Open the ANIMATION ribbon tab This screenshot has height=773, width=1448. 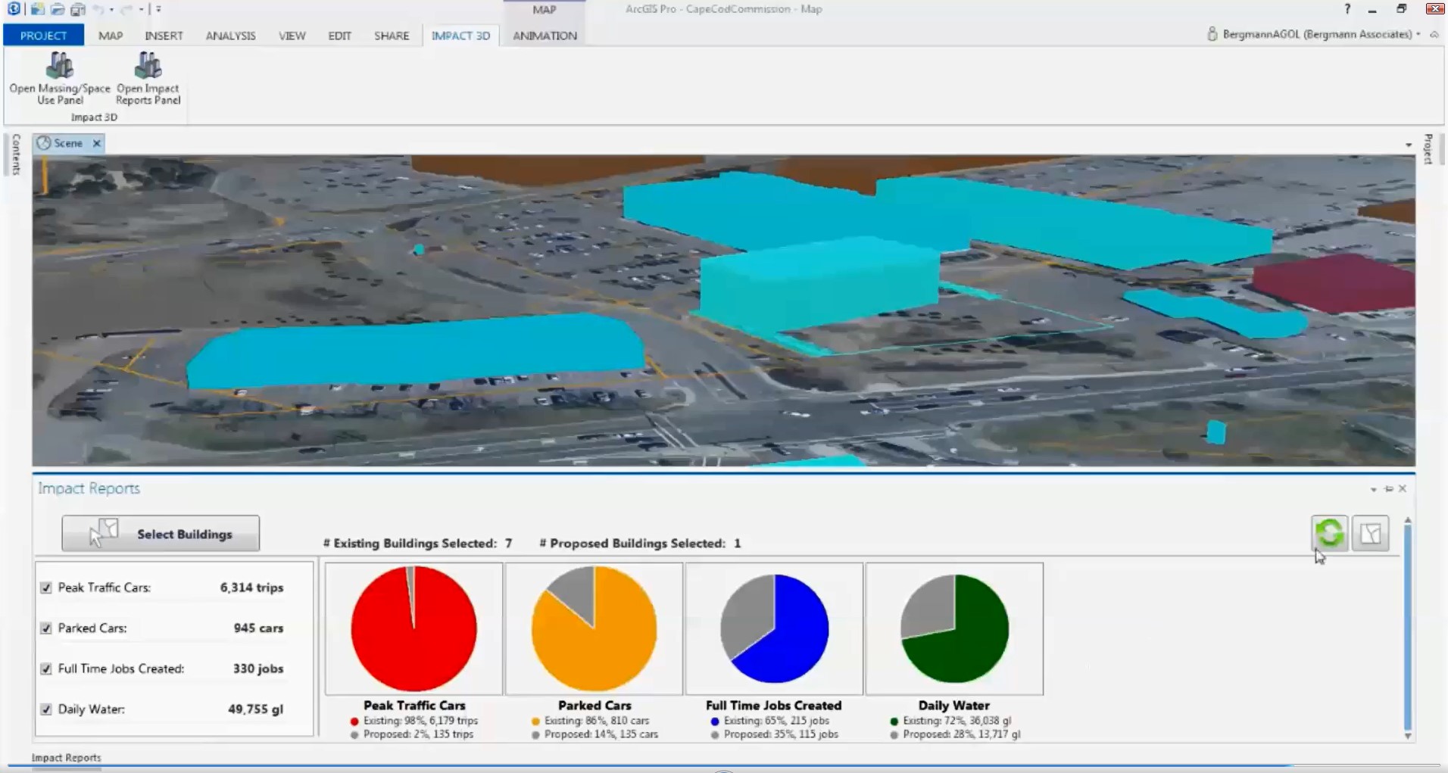[545, 36]
